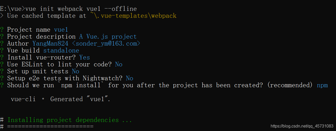
Task: Click the author name YangMan824
Action: [x=50, y=43]
